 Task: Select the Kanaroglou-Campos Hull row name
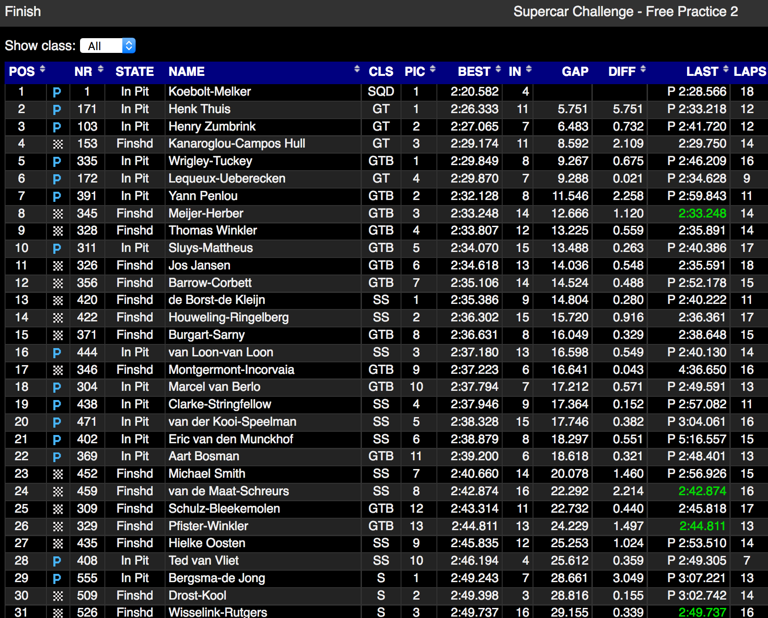[236, 143]
